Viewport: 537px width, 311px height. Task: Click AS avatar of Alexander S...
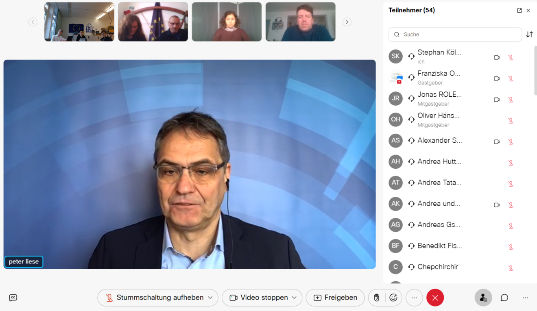tap(395, 141)
